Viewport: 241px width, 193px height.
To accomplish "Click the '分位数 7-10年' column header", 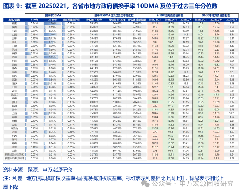I will 94,20.
